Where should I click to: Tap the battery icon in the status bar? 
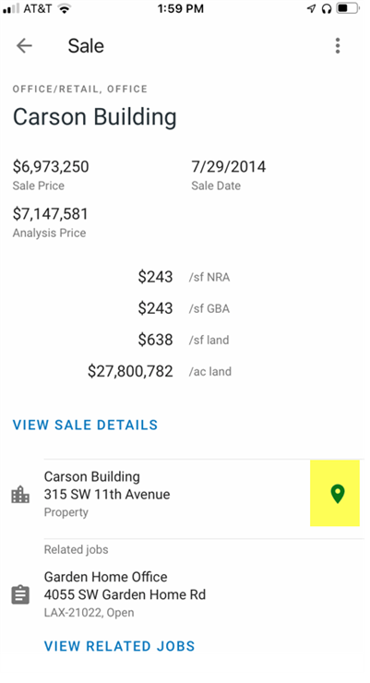pyautogui.click(x=348, y=8)
